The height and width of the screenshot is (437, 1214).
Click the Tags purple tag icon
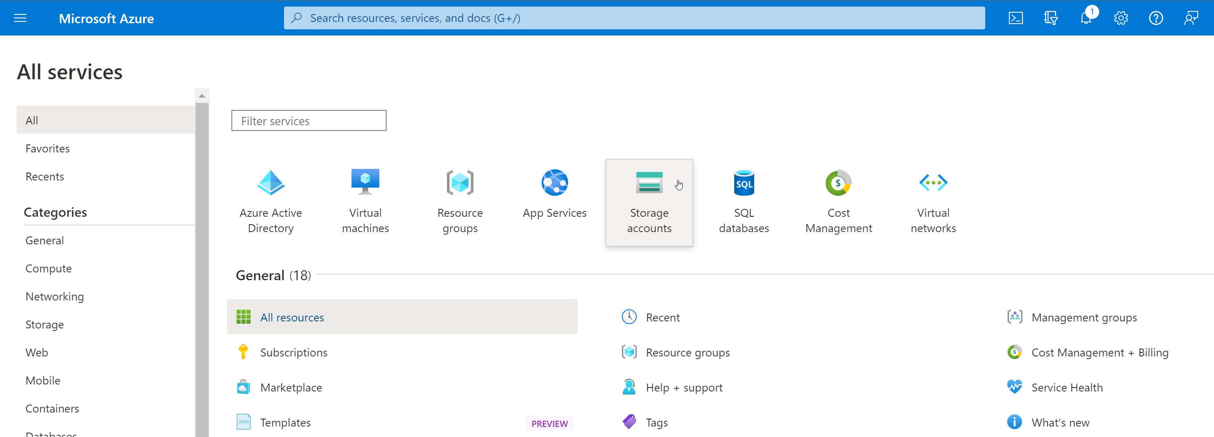629,422
